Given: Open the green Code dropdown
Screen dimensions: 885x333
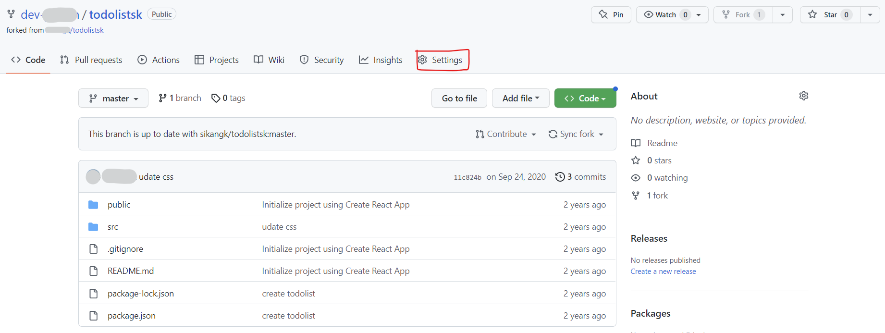Looking at the screenshot, I should 585,98.
